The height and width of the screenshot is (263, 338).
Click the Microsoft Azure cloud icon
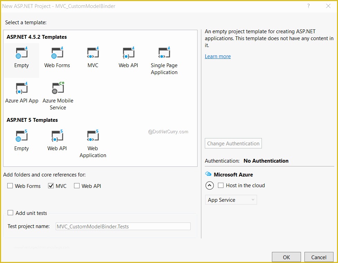[x=208, y=174]
